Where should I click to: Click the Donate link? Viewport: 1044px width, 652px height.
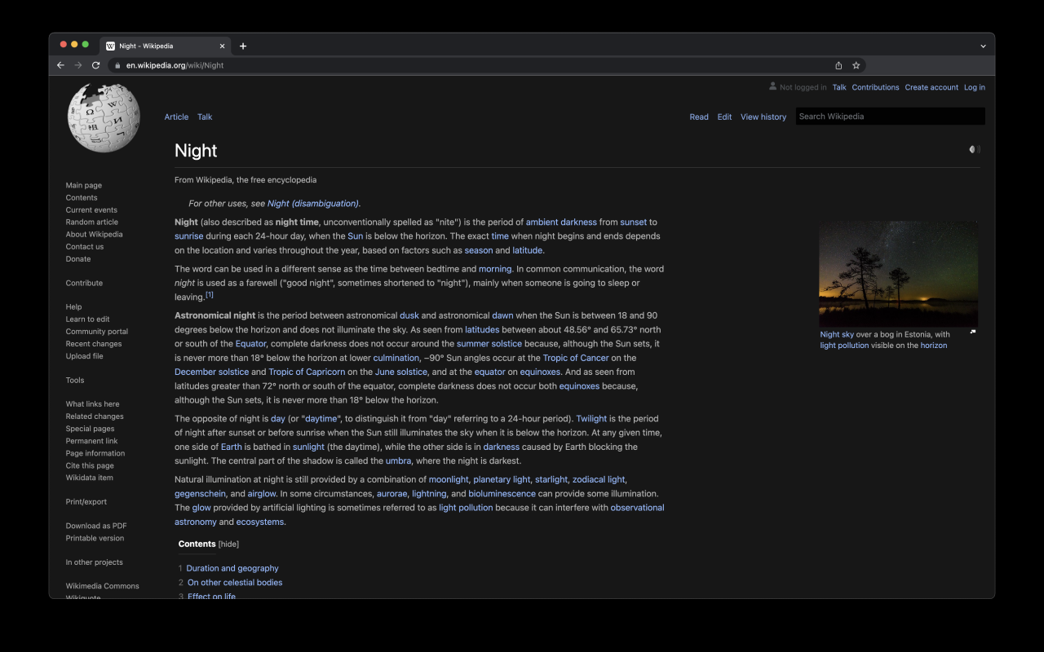pos(78,258)
